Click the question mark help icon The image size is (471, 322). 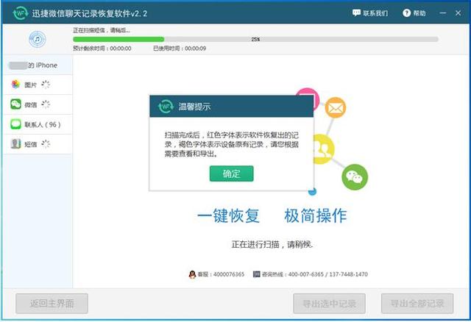406,13
